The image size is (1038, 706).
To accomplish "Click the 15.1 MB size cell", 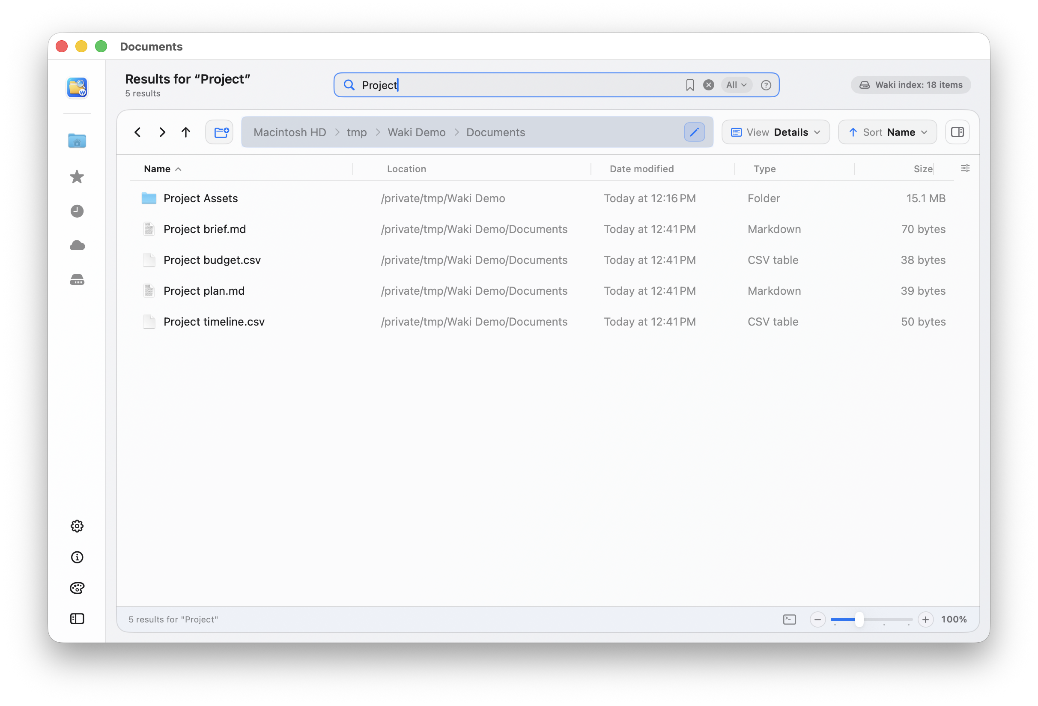I will 925,198.
